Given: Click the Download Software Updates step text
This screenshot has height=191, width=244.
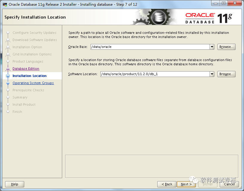Looking at the screenshot, I should 35,40.
